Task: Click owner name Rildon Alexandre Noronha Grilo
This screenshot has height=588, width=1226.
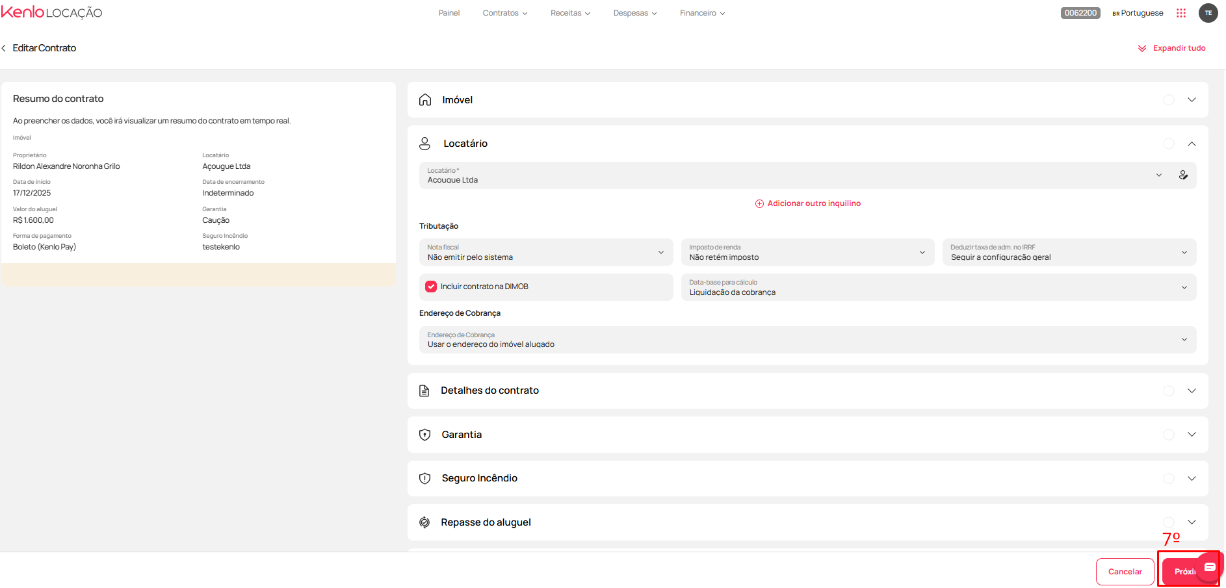Action: coord(66,166)
